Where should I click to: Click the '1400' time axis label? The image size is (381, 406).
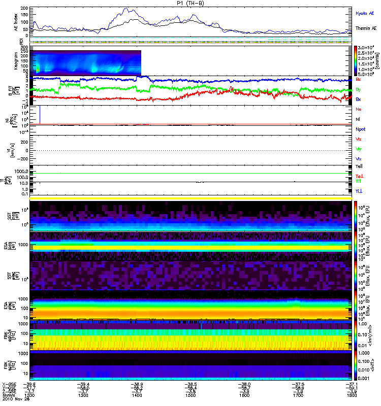click(x=137, y=395)
